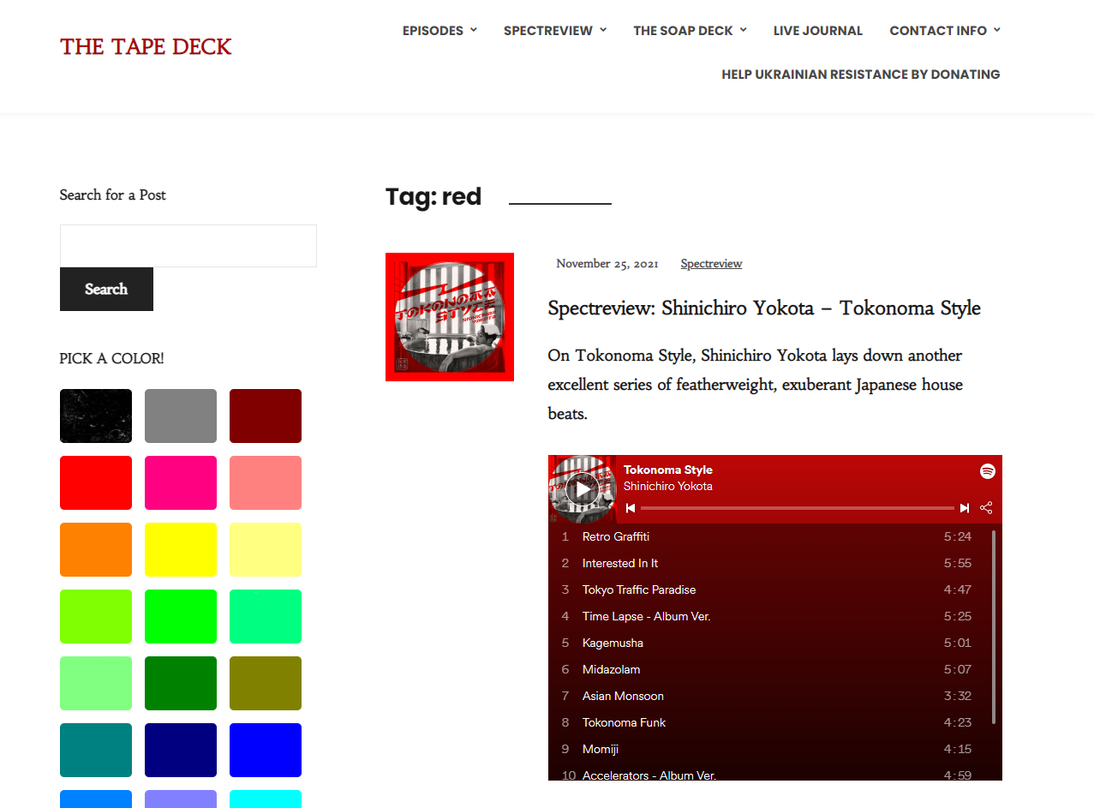The height and width of the screenshot is (808, 1094).
Task: Pick the dark maroon color swatch
Action: 266,416
